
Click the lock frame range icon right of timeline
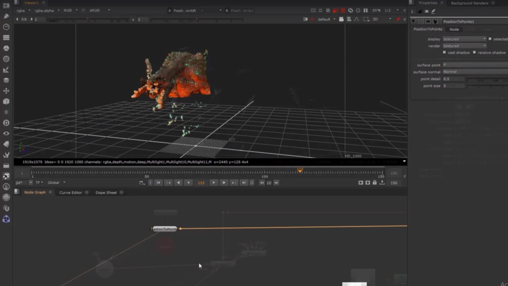[x=374, y=183]
